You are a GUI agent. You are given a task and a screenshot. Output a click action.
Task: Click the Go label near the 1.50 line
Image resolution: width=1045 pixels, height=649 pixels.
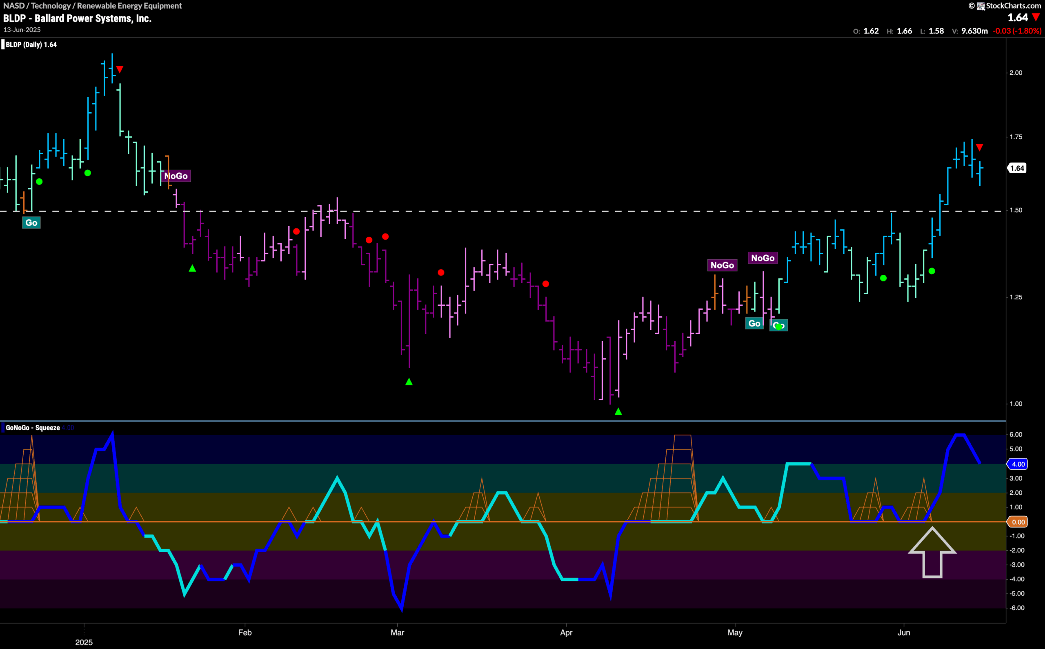(x=31, y=222)
